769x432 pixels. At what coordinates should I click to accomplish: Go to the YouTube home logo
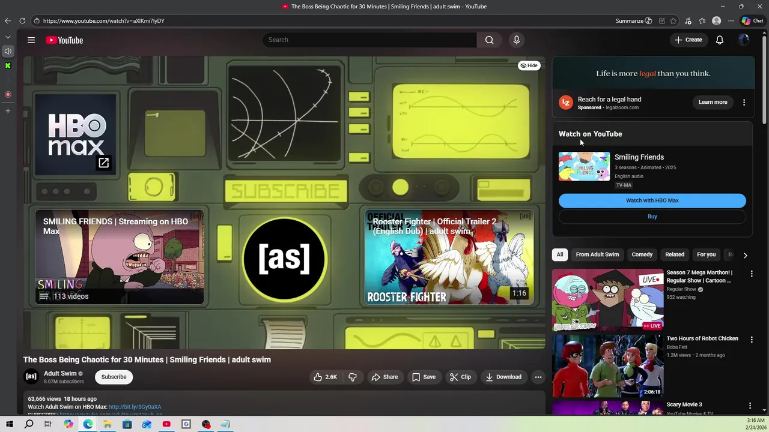click(x=64, y=40)
